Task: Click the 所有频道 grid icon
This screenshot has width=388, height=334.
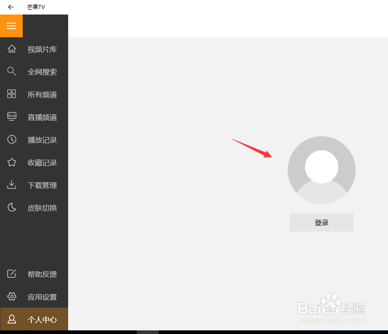Action: pos(11,94)
